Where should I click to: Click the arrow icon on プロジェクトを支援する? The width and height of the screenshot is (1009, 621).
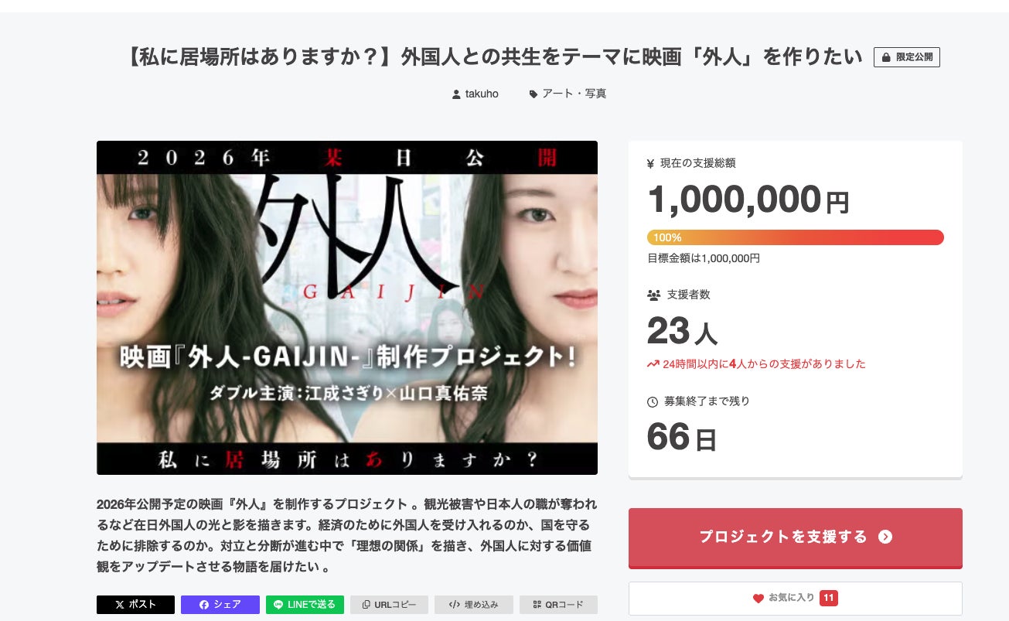tap(885, 537)
